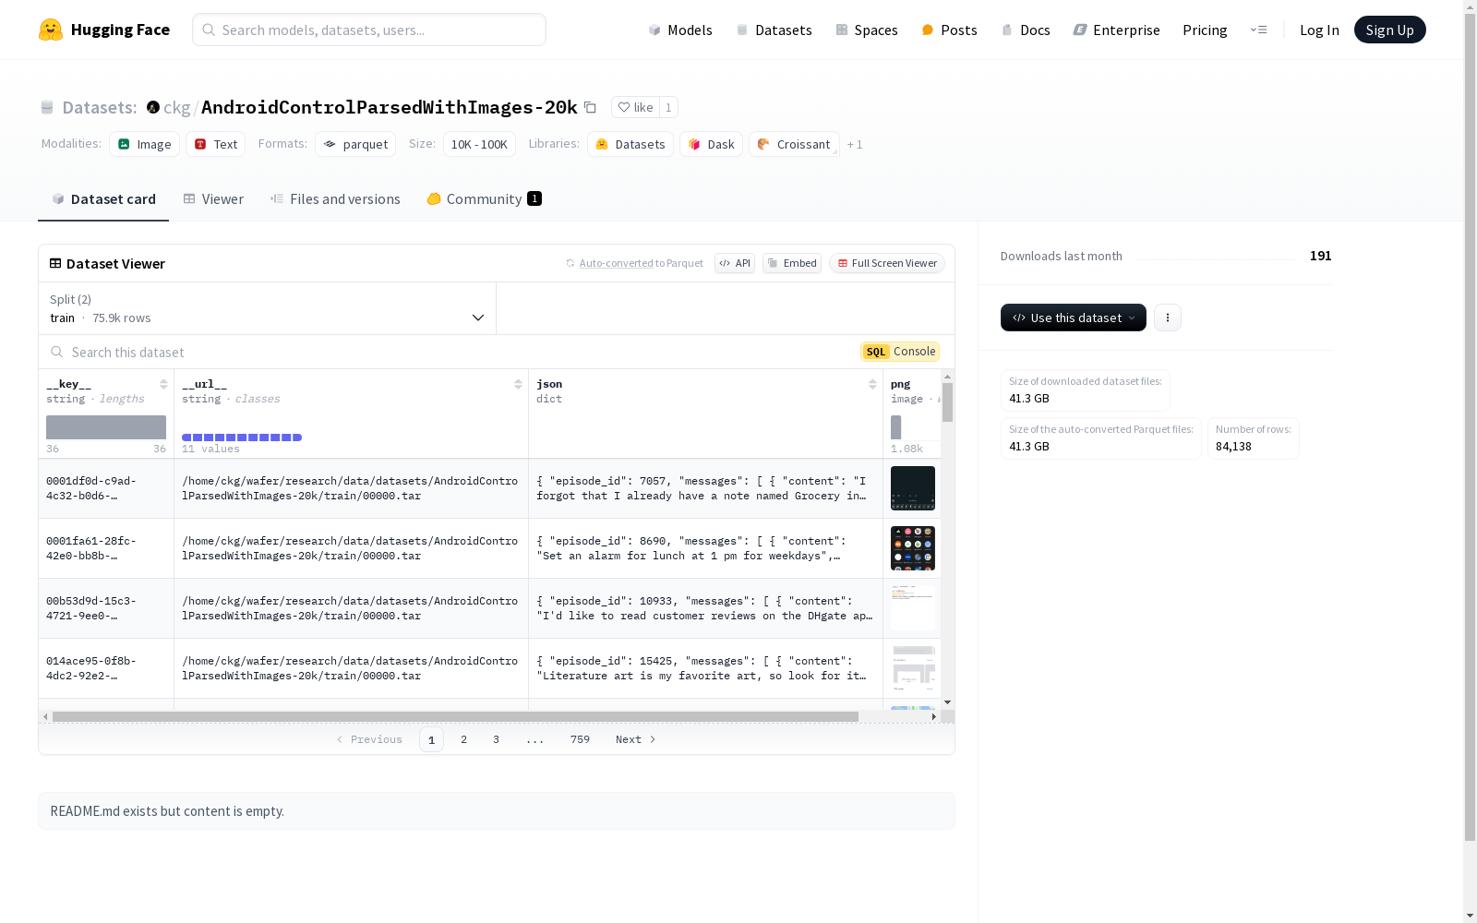1477x923 pixels.
Task: Open the Pricing page
Action: [x=1205, y=30]
